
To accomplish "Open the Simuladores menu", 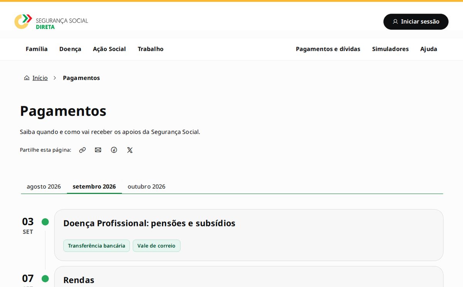I will (x=390, y=49).
